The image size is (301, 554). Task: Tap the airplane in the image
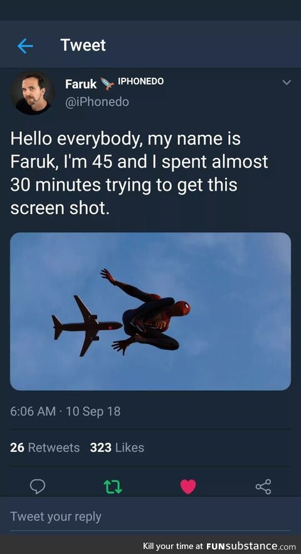[87, 326]
